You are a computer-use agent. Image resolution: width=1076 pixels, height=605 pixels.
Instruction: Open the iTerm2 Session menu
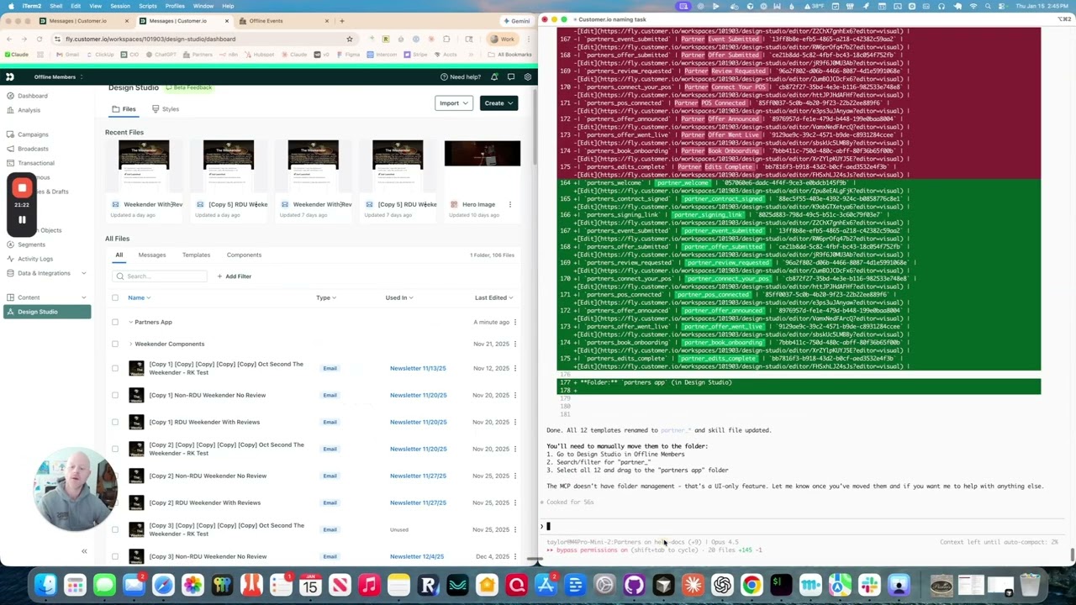(x=119, y=6)
